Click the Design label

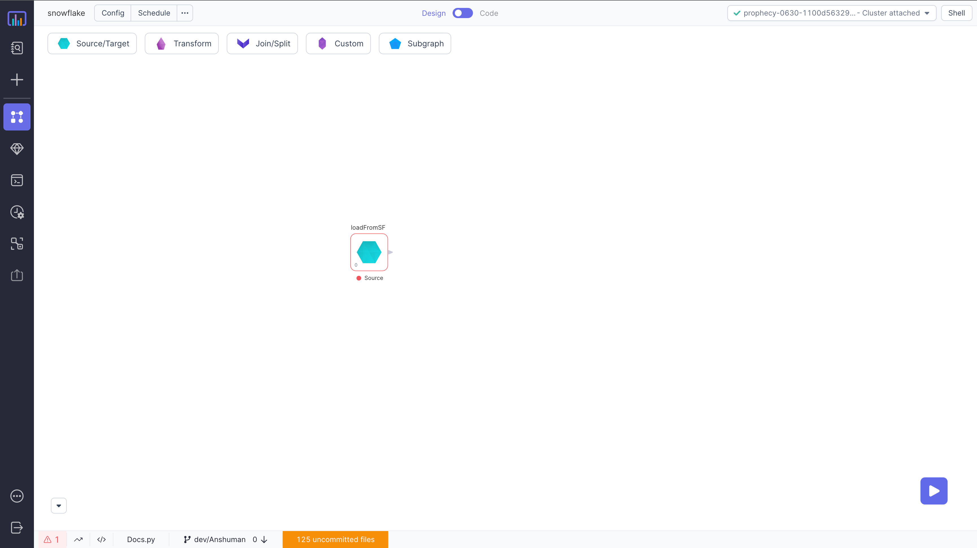pyautogui.click(x=433, y=13)
